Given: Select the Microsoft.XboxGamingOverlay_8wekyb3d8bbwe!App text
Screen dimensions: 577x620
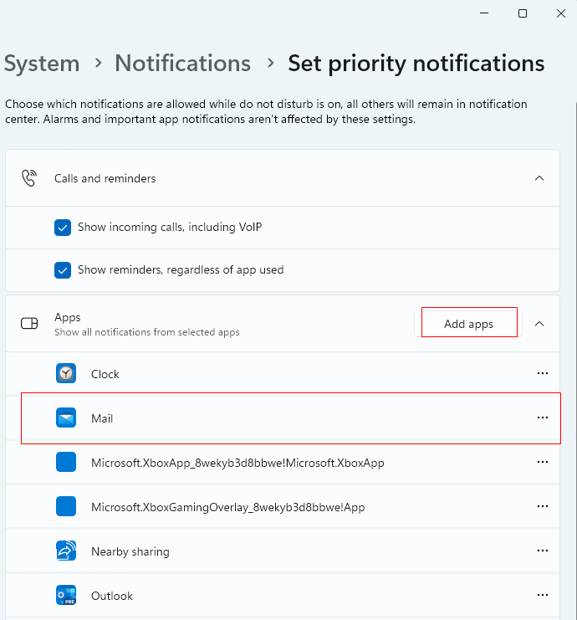Looking at the screenshot, I should pyautogui.click(x=228, y=507).
